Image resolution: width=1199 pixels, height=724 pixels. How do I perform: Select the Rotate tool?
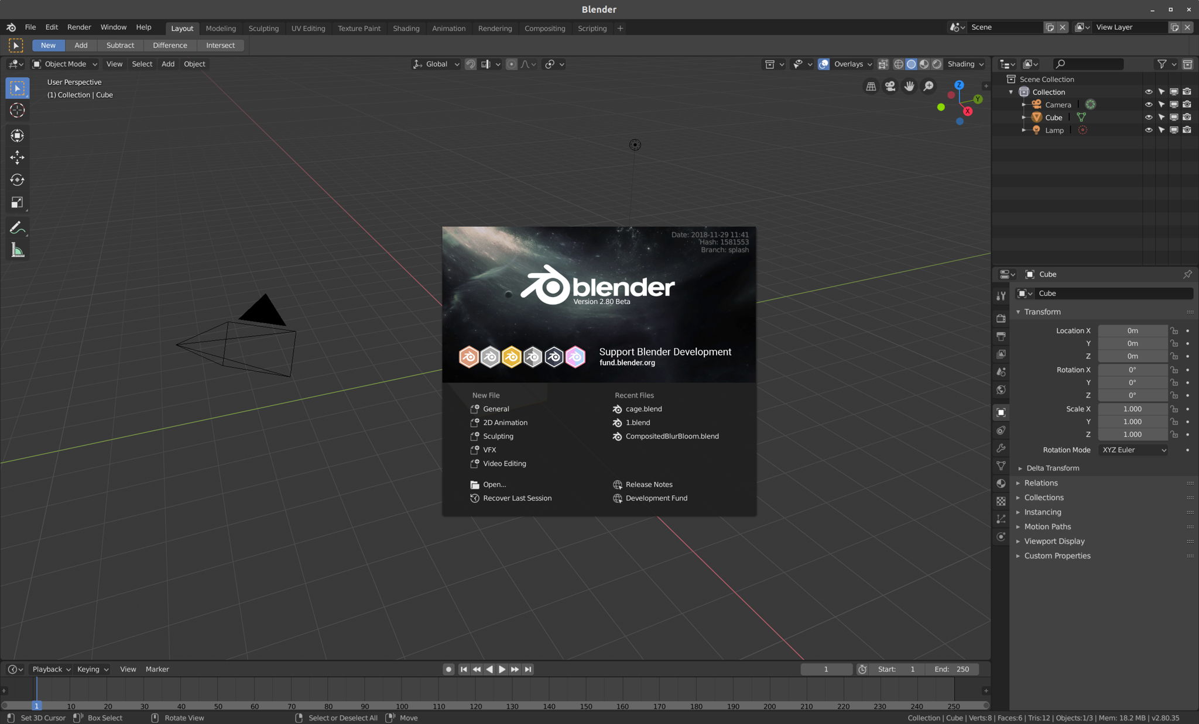click(x=18, y=180)
